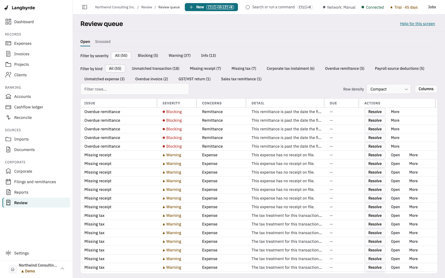
Task: Filter kind by Missing tax (7)
Action: coord(244,69)
